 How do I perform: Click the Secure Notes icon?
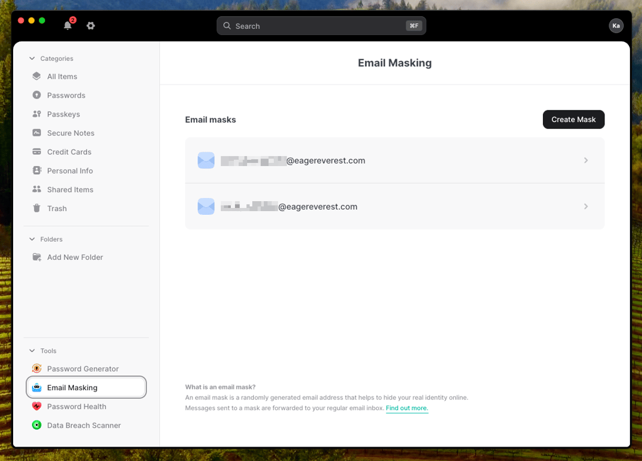(37, 133)
